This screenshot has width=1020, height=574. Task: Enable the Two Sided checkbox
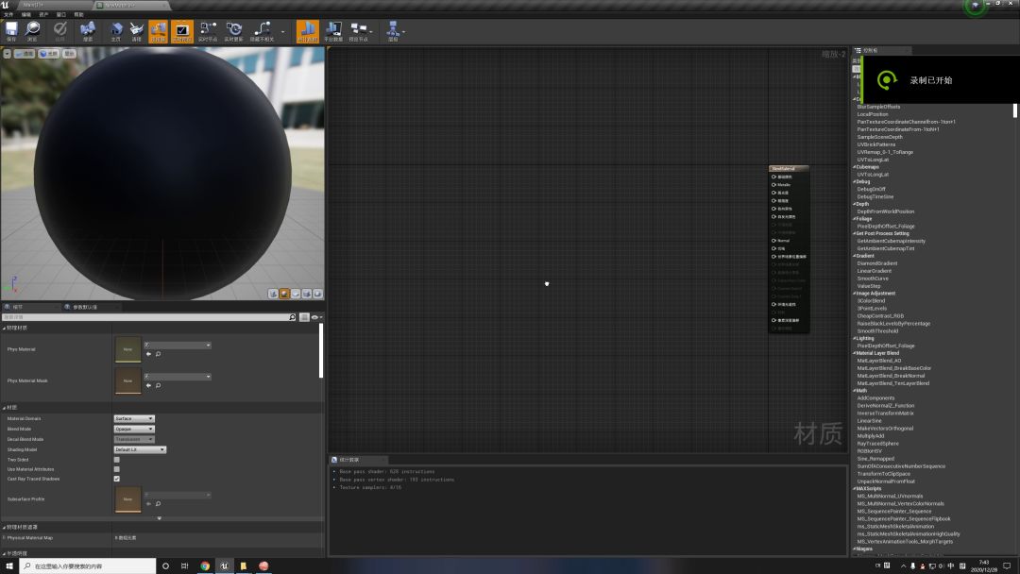[117, 459]
